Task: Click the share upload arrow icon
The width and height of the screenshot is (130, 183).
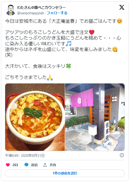Action: (45, 165)
